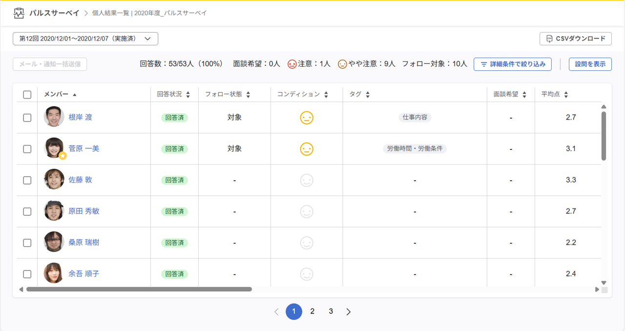The height and width of the screenshot is (331, 625).
Task: Go to page 3
Action: pyautogui.click(x=331, y=311)
